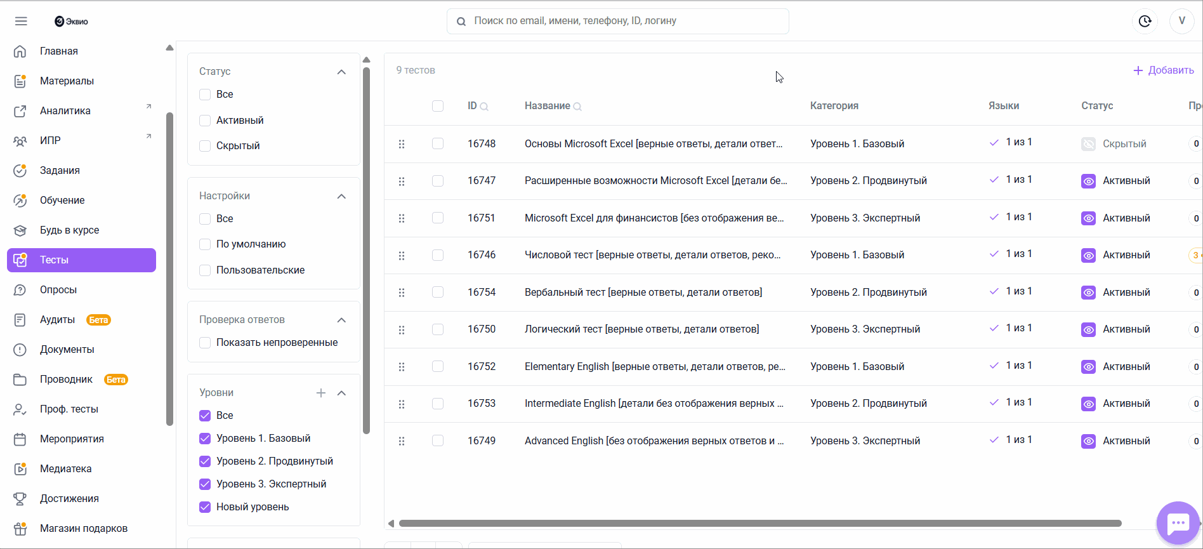Click language count for Advanced English row
Image resolution: width=1203 pixels, height=549 pixels.
[1019, 440]
